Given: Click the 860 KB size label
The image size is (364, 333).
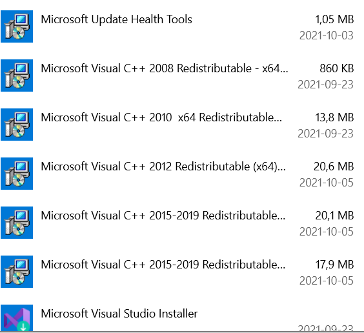Looking at the screenshot, I should pos(337,68).
